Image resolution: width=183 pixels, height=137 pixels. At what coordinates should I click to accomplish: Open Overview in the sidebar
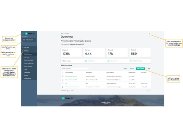click(x=26, y=47)
